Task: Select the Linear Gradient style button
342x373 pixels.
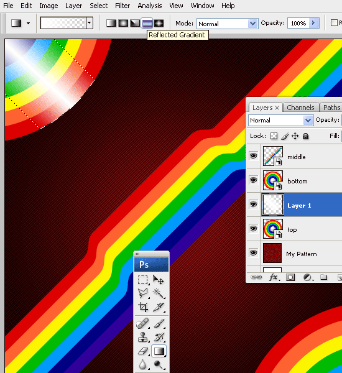Action: tap(111, 24)
